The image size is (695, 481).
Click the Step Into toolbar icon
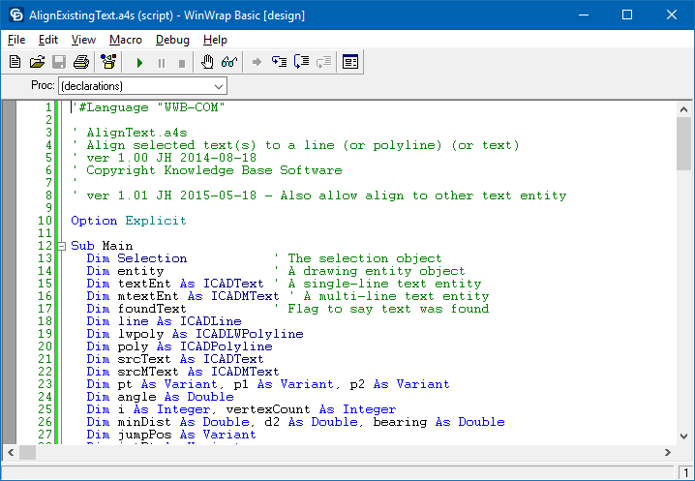[279, 62]
